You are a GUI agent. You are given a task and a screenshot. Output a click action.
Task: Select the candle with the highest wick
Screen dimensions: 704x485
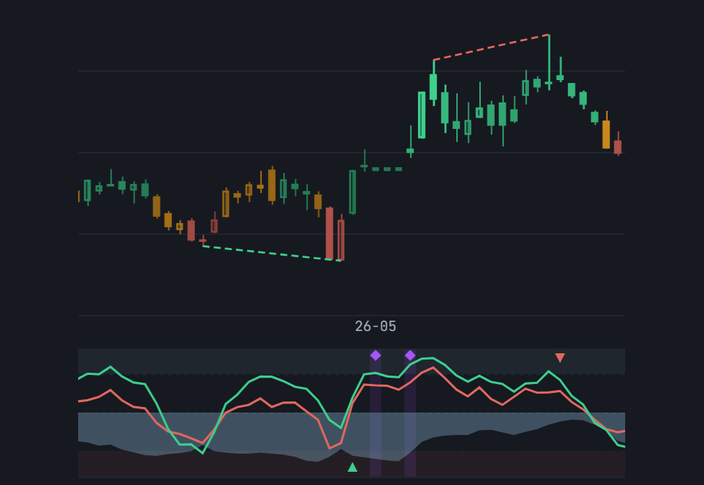click(548, 62)
